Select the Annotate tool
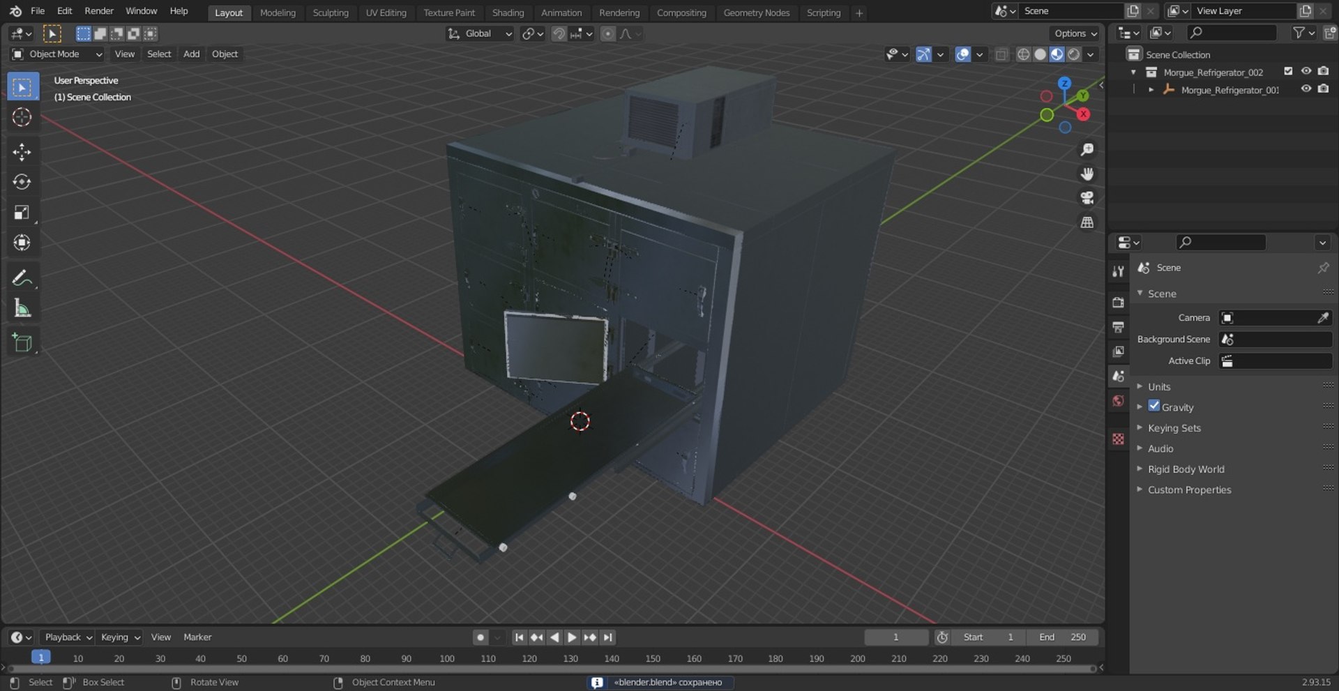 [x=23, y=278]
